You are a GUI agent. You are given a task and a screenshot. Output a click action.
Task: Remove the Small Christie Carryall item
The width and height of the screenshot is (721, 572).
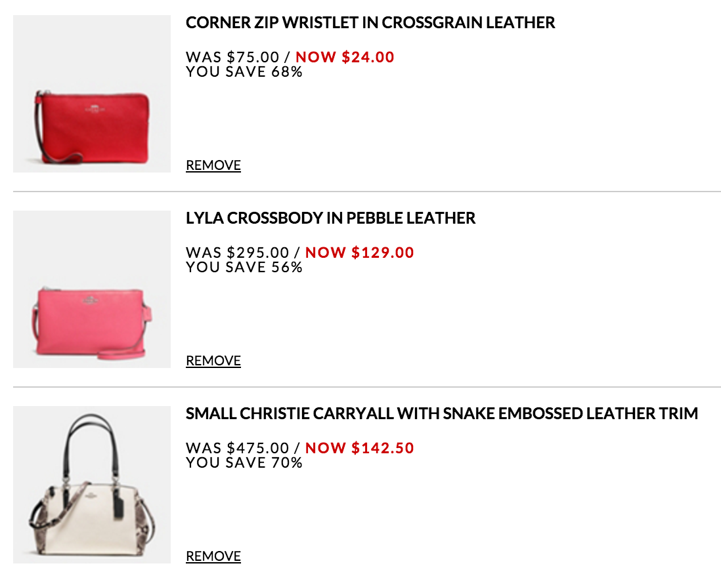(213, 556)
